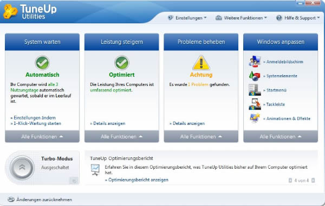
Task: Expand Alle Funktionen under Probleme beheben
Action: 201,136
